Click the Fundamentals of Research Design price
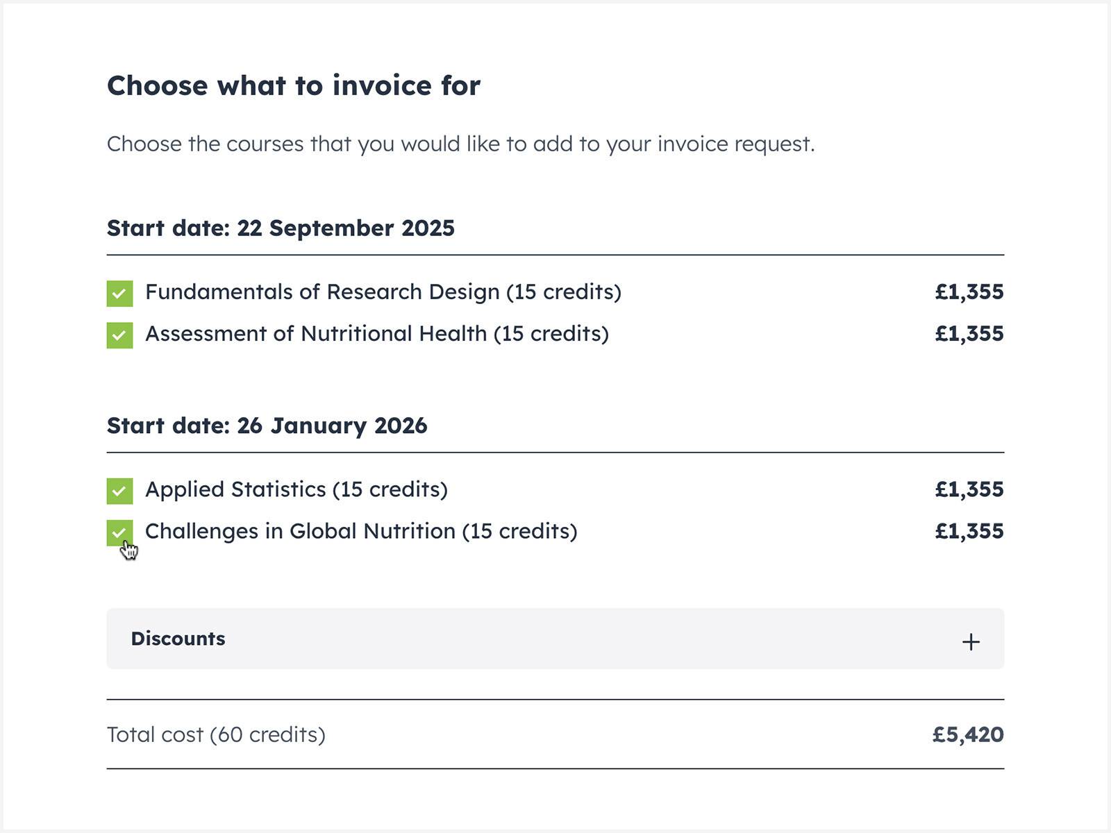Image resolution: width=1111 pixels, height=833 pixels. (x=969, y=292)
